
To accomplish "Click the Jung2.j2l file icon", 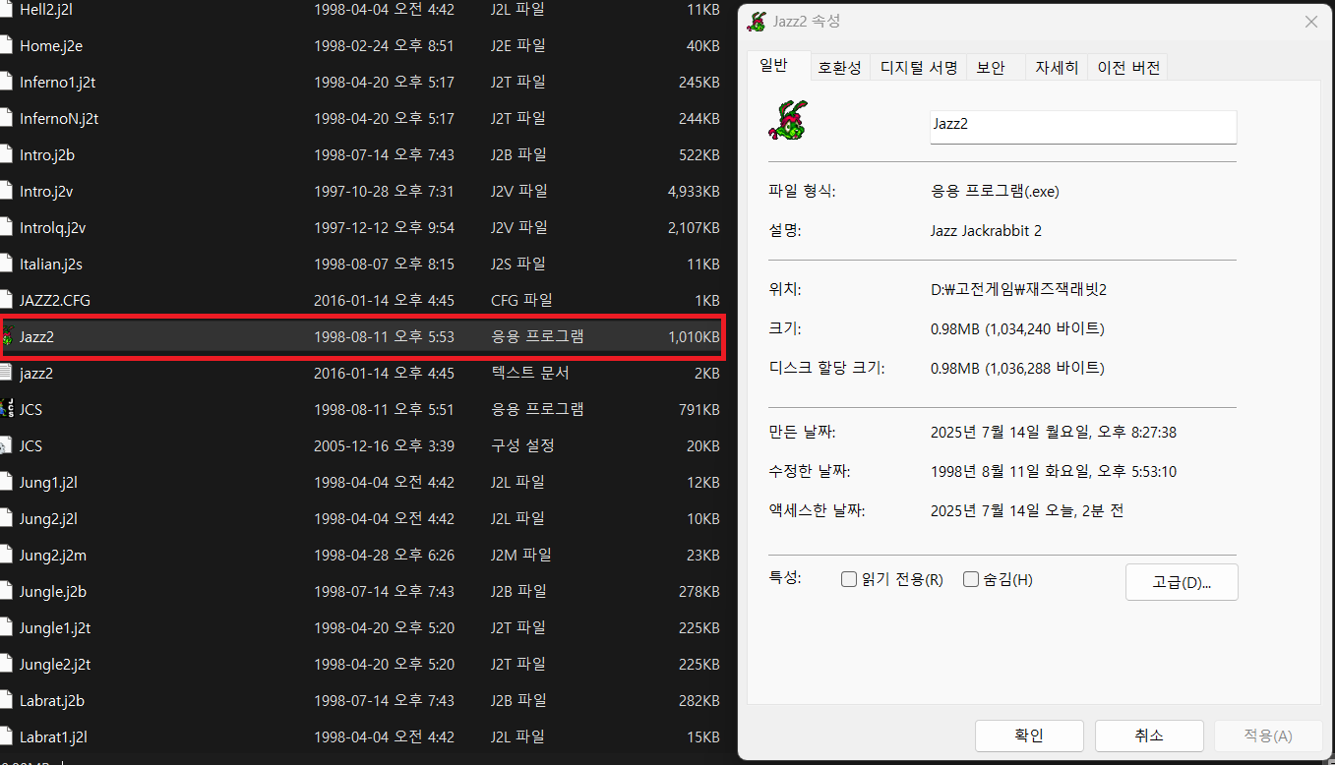I will [x=8, y=518].
